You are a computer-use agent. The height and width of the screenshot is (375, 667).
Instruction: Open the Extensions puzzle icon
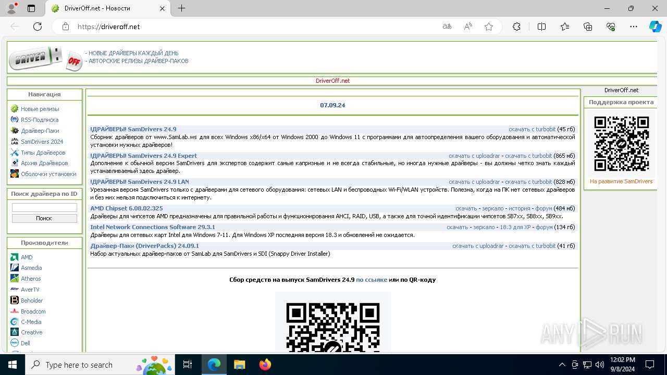click(x=516, y=27)
